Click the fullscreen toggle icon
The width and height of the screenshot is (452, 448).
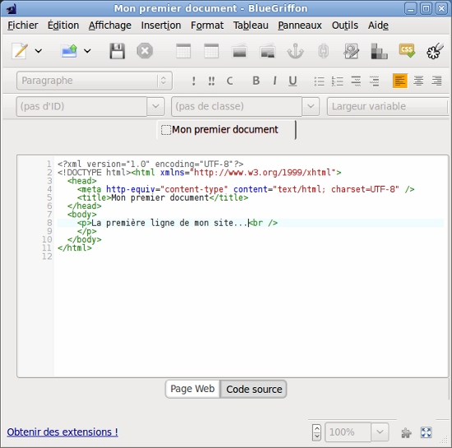coord(426,432)
